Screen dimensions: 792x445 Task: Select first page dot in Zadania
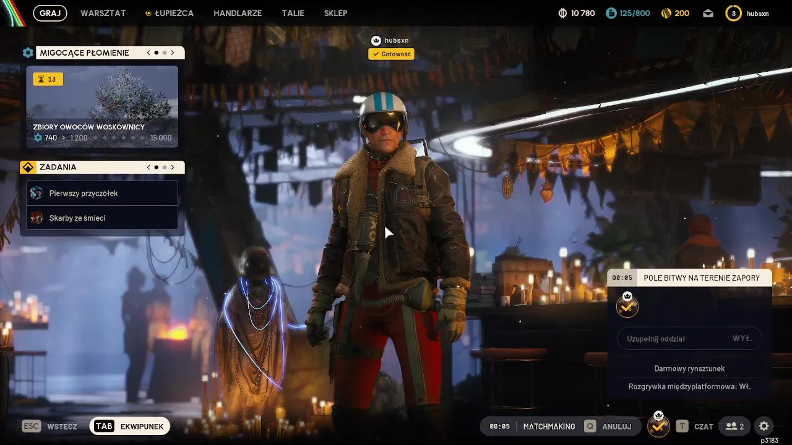(157, 167)
